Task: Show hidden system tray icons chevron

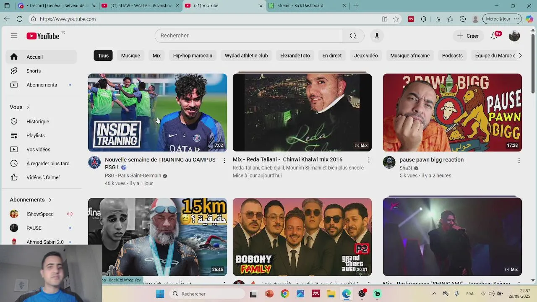Action: [x=434, y=294]
